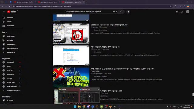This screenshot has height=109, width=194.
Task: Close the Программа для открытия tab
Action: (x=83, y=2)
